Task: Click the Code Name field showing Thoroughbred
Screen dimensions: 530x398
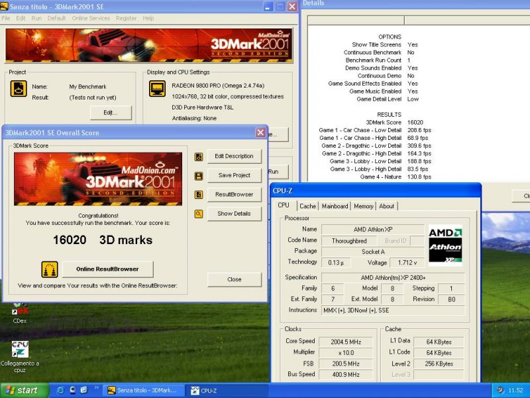Action: point(349,241)
